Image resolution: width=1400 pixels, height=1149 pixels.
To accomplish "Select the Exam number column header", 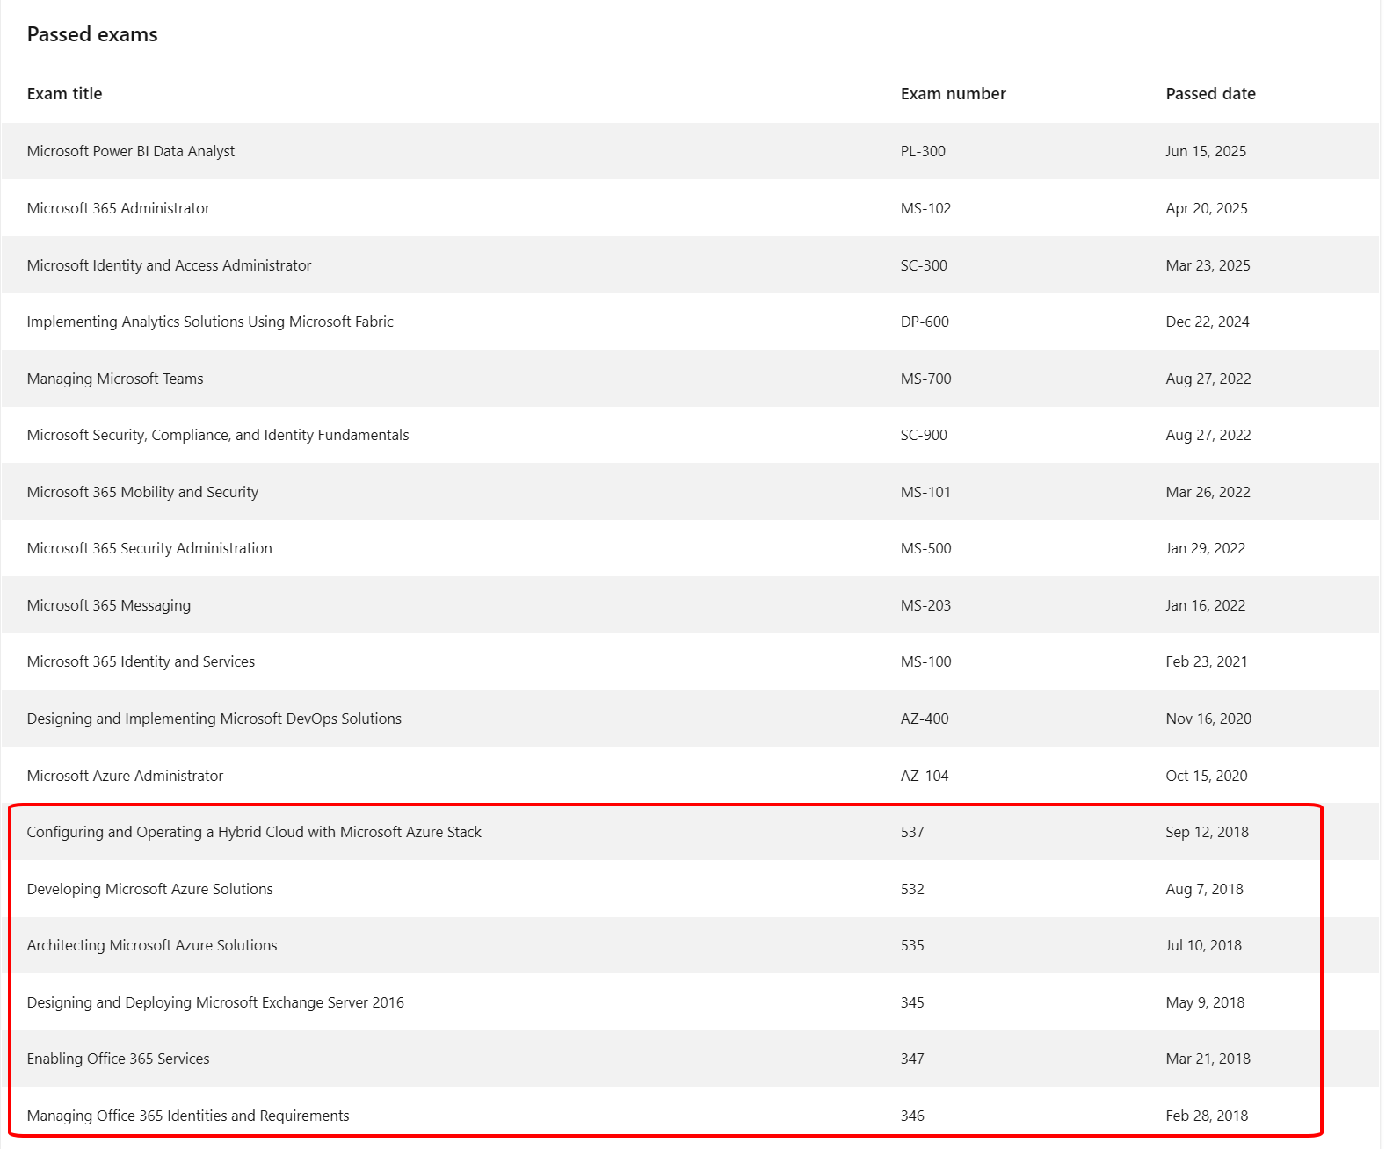I will (x=953, y=94).
